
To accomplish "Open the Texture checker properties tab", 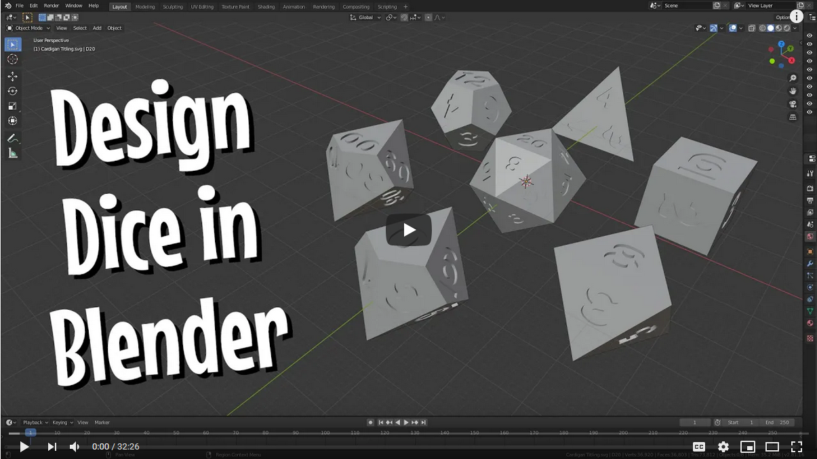I will click(x=810, y=338).
